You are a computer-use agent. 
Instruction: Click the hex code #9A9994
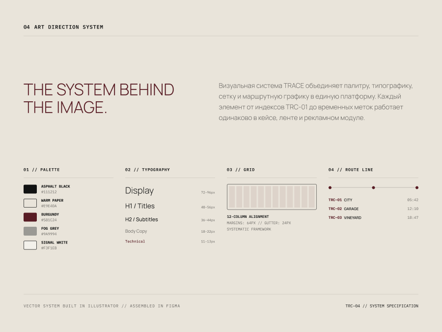click(x=49, y=234)
